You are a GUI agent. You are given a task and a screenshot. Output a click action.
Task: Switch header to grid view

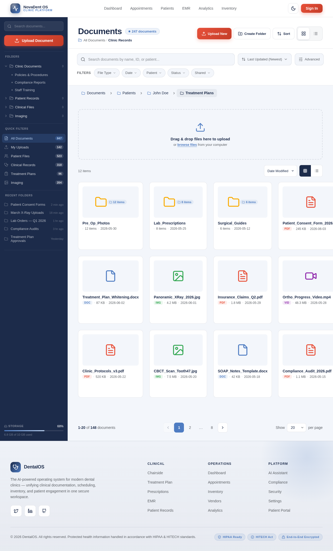tap(304, 34)
